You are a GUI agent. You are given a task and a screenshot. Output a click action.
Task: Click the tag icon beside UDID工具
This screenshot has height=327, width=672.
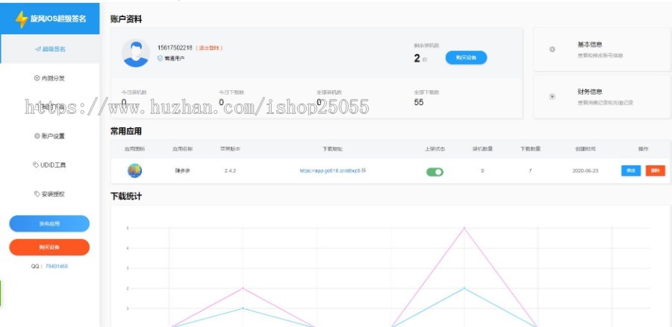point(36,165)
